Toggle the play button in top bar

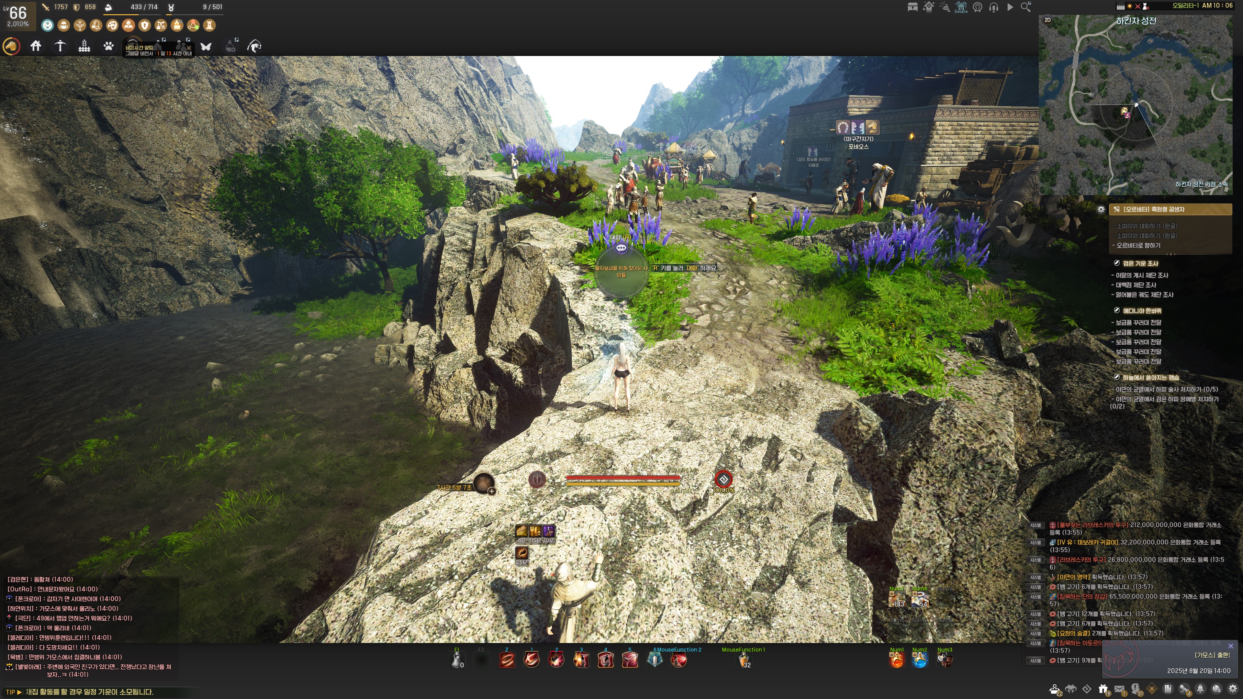pos(1010,7)
